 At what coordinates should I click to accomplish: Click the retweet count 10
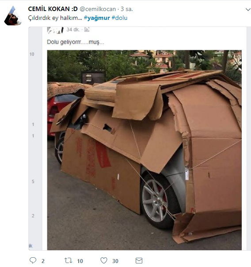click(x=80, y=261)
